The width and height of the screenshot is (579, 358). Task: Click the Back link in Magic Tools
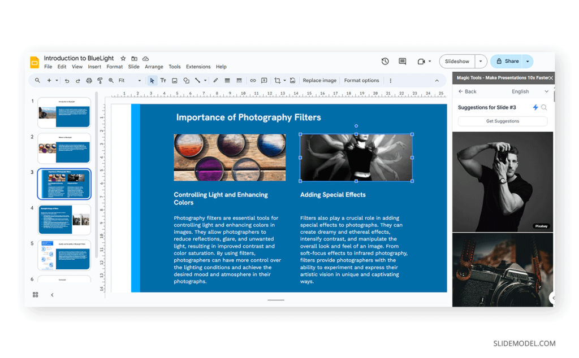tap(468, 91)
